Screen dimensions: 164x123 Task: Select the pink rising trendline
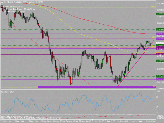tap(136, 63)
